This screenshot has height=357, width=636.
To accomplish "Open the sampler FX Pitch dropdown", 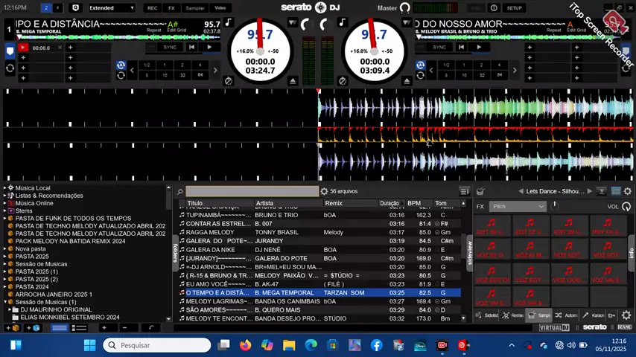I will [518, 207].
